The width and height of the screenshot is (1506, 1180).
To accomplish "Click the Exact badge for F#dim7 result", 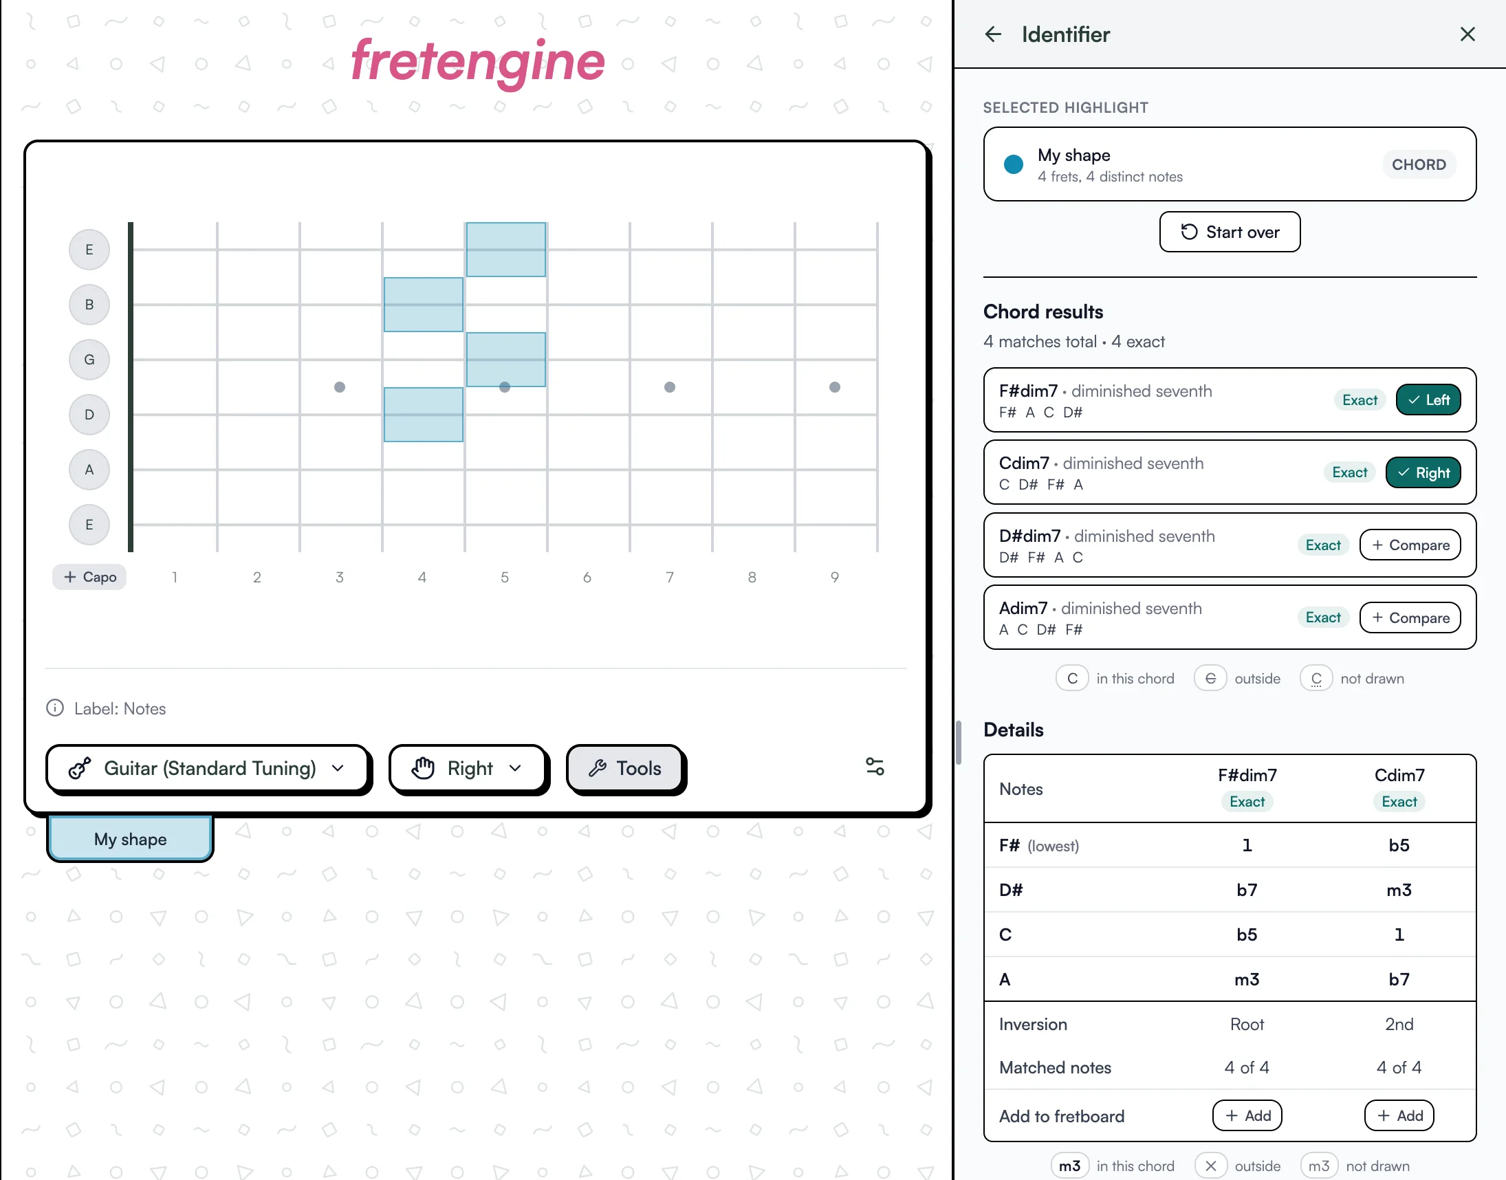I will click(1360, 400).
